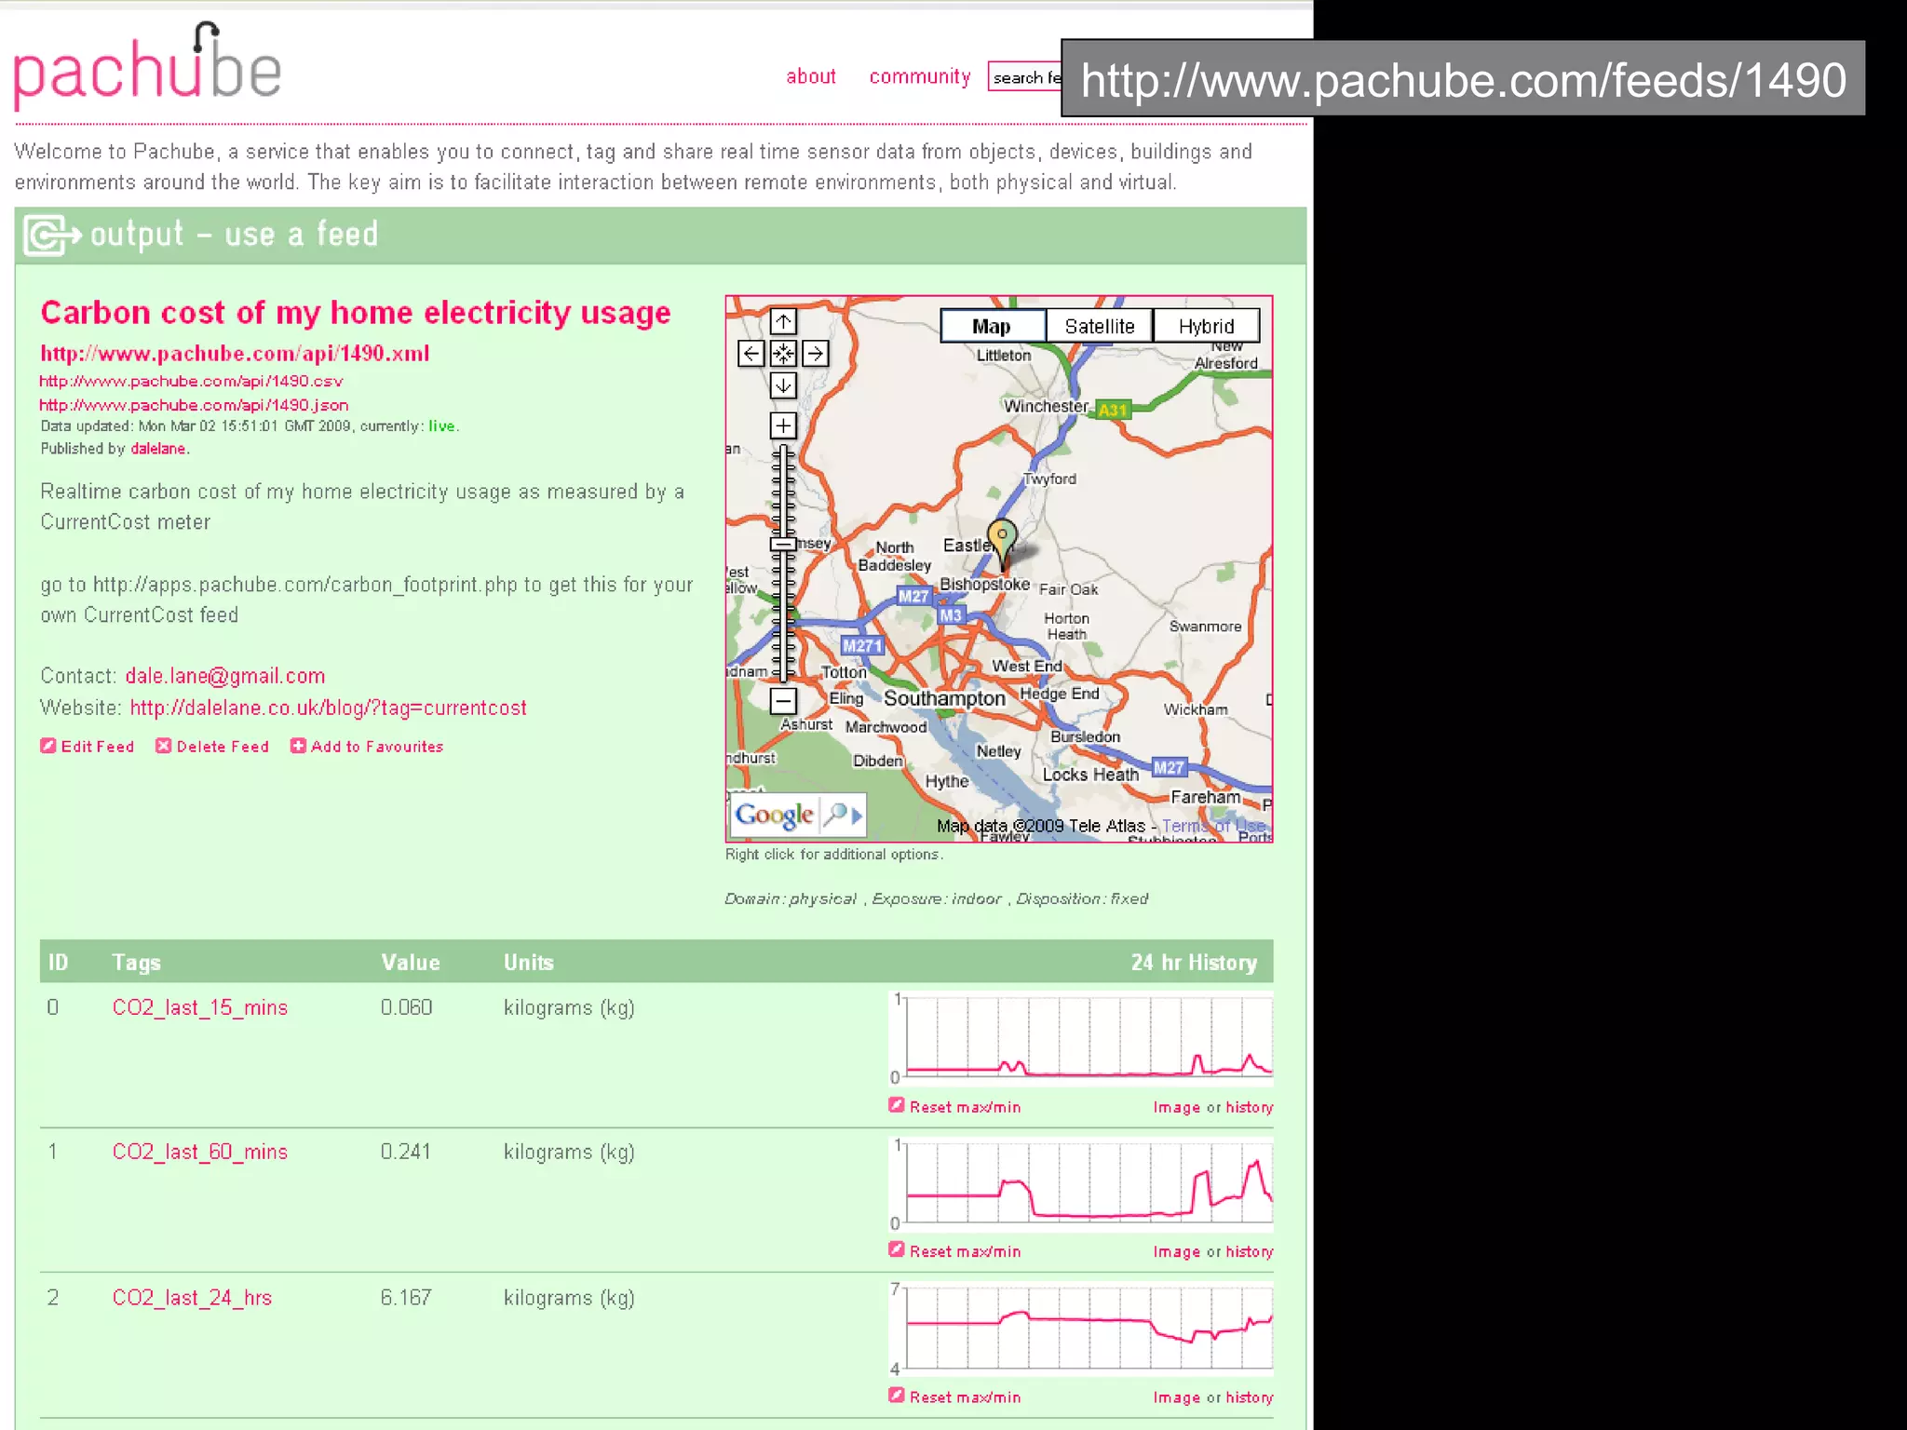
Task: Click Reset max/min for CO2_last_60_mins
Action: point(966,1251)
